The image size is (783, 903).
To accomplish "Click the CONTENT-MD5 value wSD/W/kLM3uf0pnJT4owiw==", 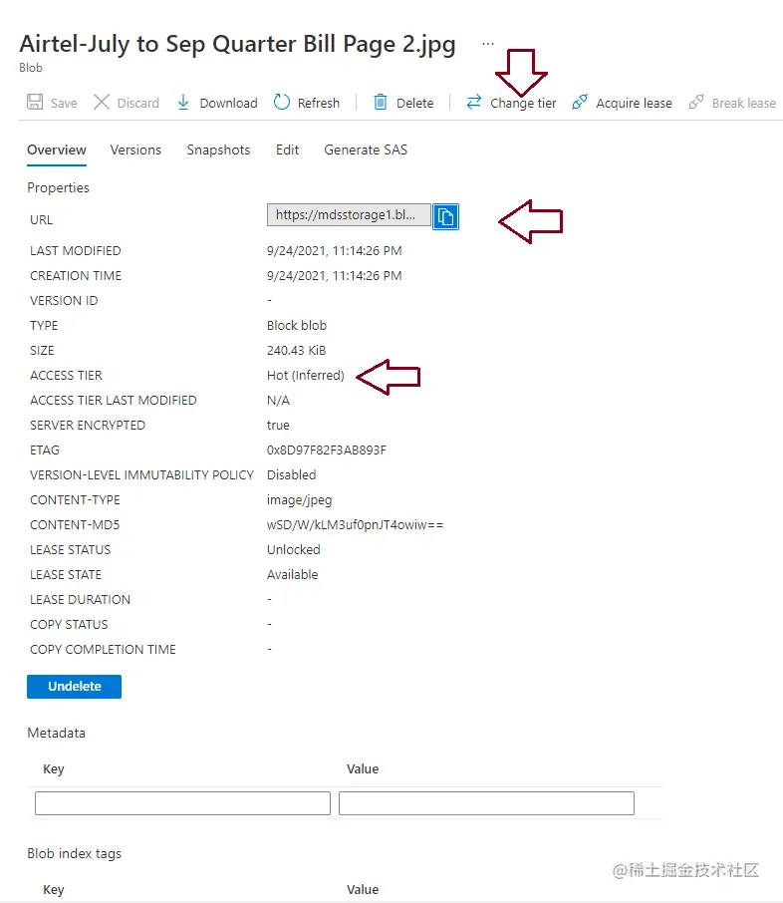I will [356, 525].
